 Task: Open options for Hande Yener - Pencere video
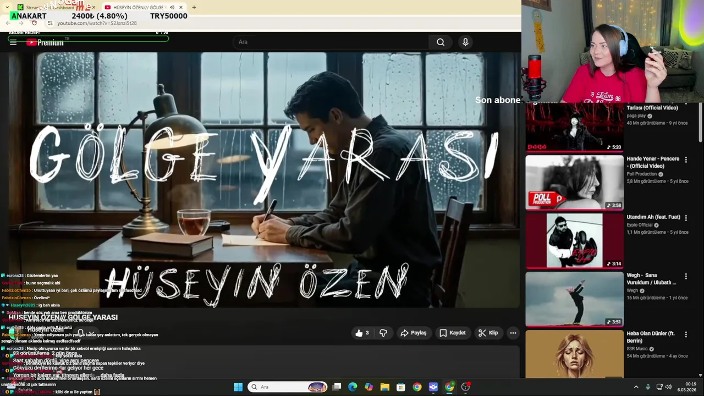pos(686,159)
